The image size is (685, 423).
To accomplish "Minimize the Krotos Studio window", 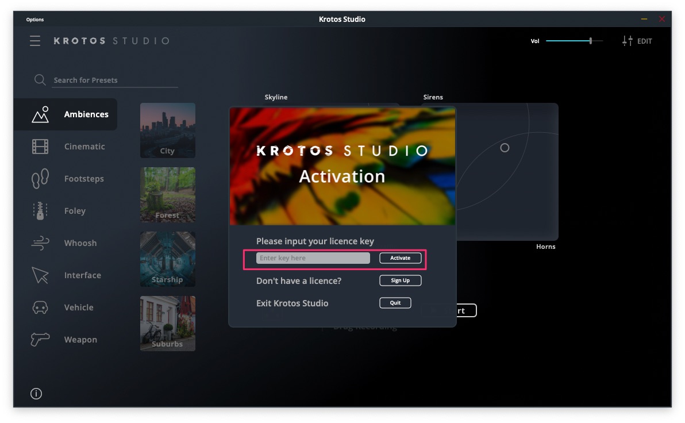I will click(x=644, y=19).
